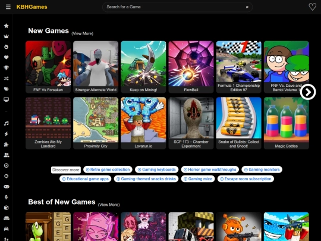Screen dimensions: 321x241
Task: Open the pink ghost characters game thumbnail
Action: pos(143,227)
